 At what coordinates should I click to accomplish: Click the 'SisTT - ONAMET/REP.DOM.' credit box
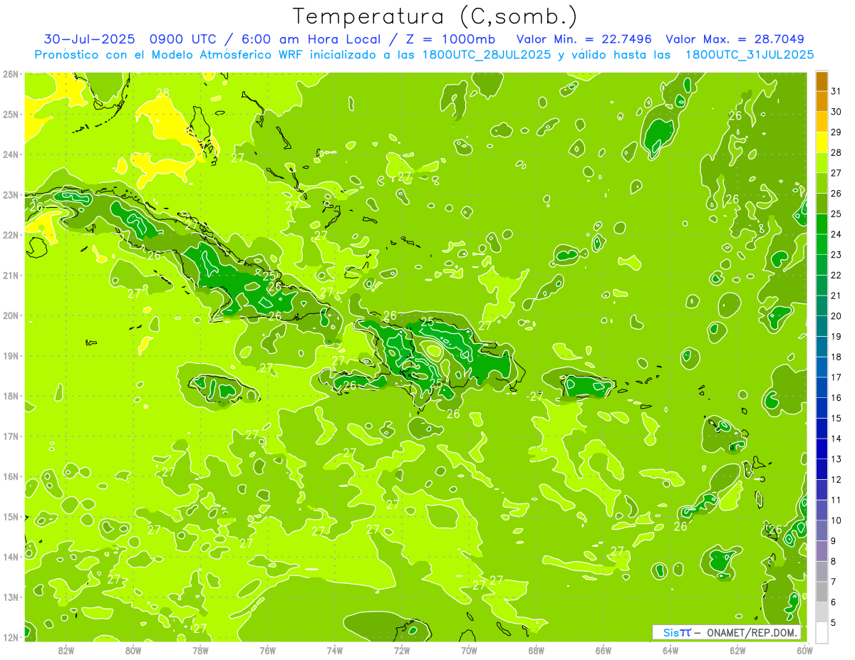click(x=727, y=632)
